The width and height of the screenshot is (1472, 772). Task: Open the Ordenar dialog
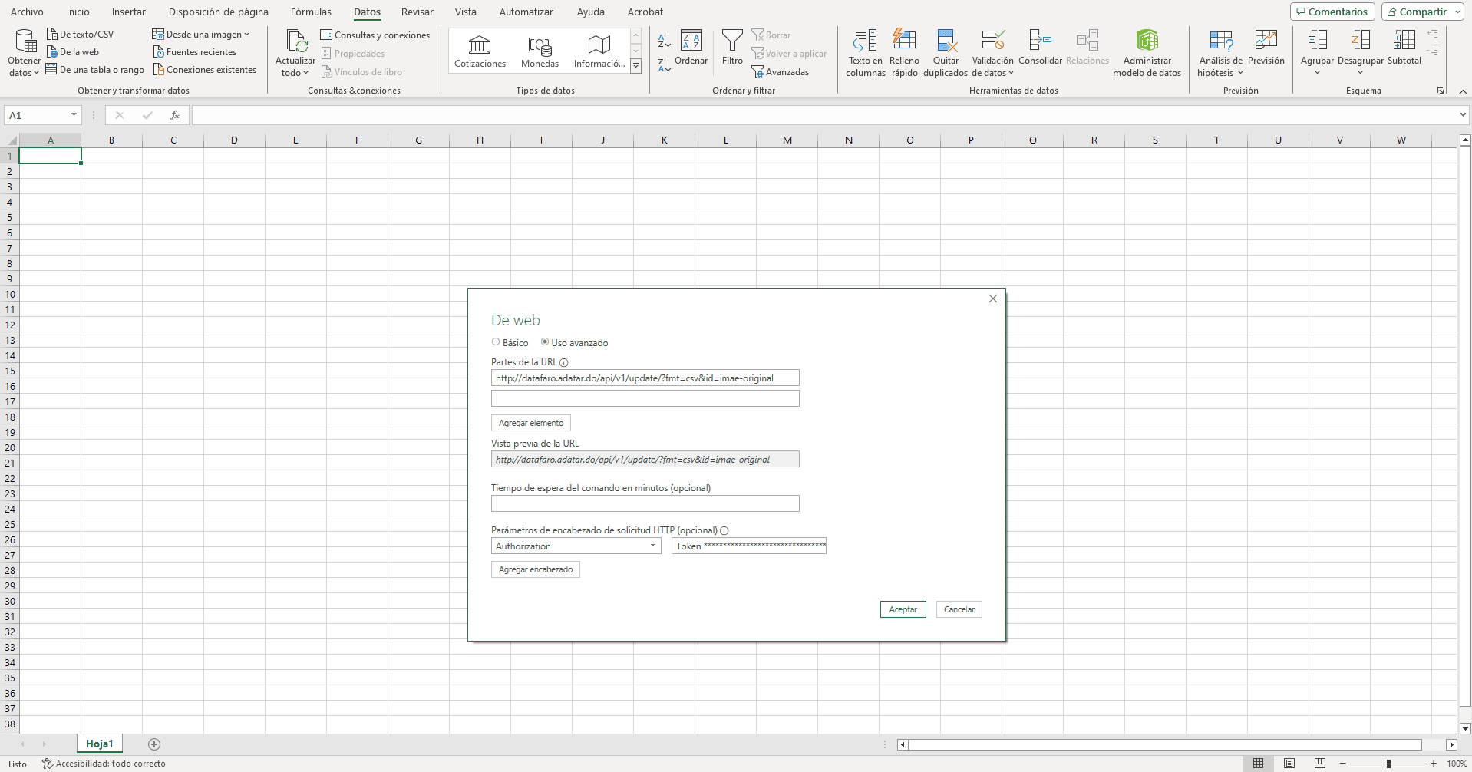pyautogui.click(x=691, y=48)
